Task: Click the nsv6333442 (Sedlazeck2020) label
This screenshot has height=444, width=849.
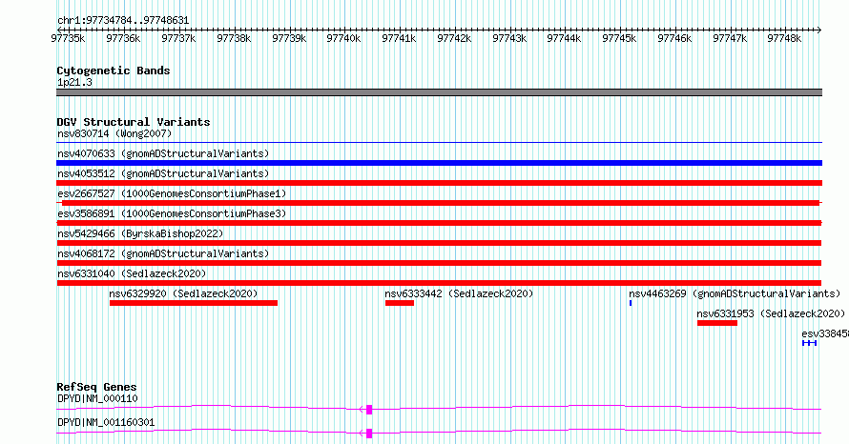Action: click(459, 293)
